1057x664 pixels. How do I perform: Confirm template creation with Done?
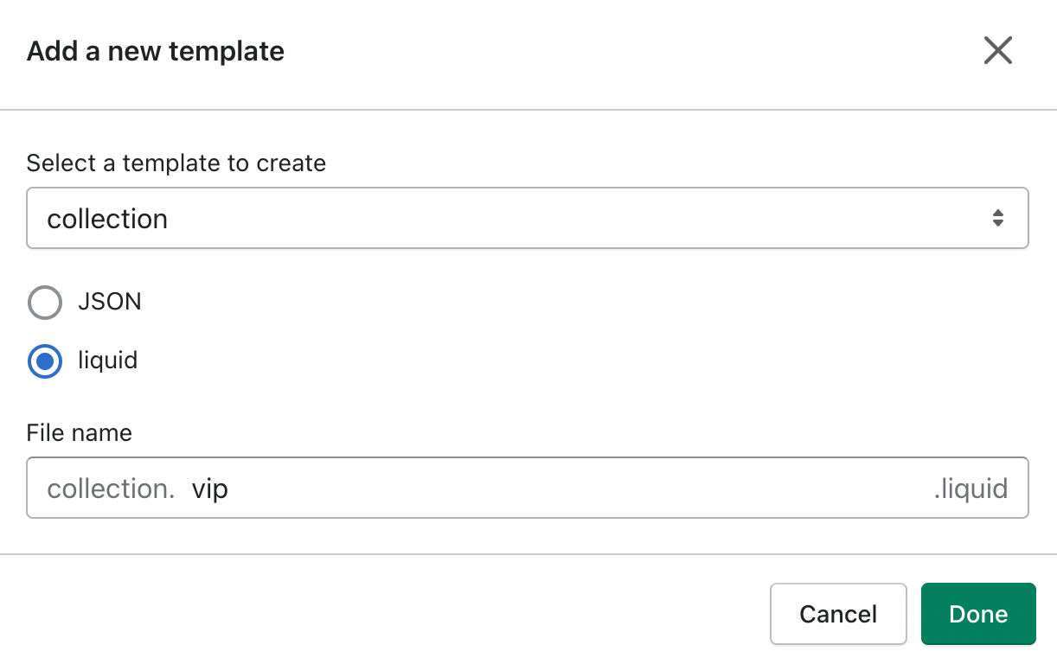click(977, 614)
